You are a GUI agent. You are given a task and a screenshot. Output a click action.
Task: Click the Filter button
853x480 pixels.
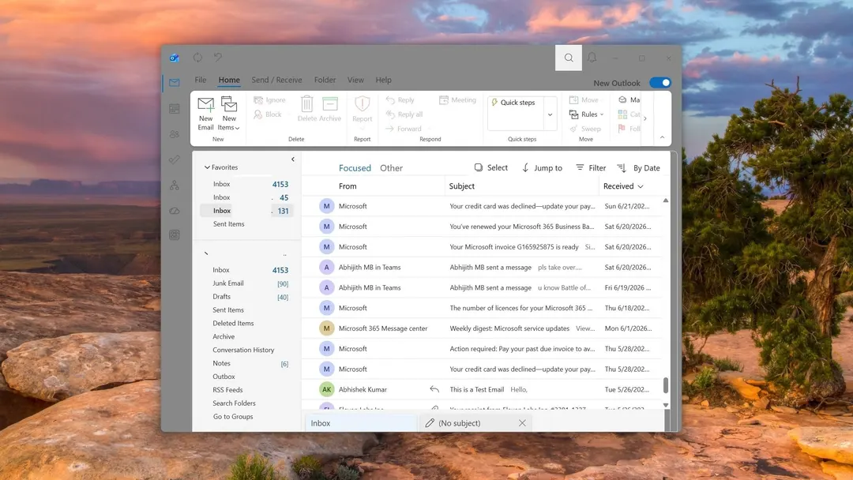point(591,168)
